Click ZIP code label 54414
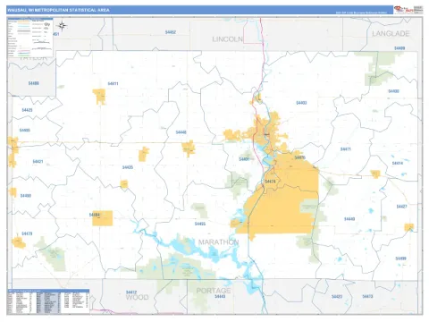This screenshot has width=429, height=322. click(x=398, y=164)
